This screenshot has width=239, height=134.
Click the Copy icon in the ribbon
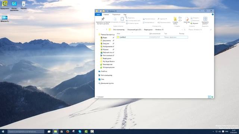(115, 19)
